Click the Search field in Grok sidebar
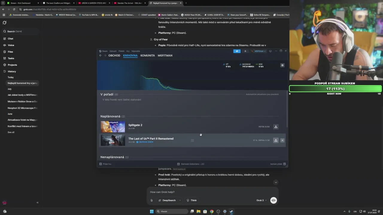This screenshot has height=215, width=383. coord(20,31)
